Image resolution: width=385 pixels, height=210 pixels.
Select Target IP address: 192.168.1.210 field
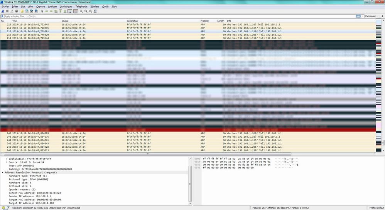pyautogui.click(x=31, y=203)
